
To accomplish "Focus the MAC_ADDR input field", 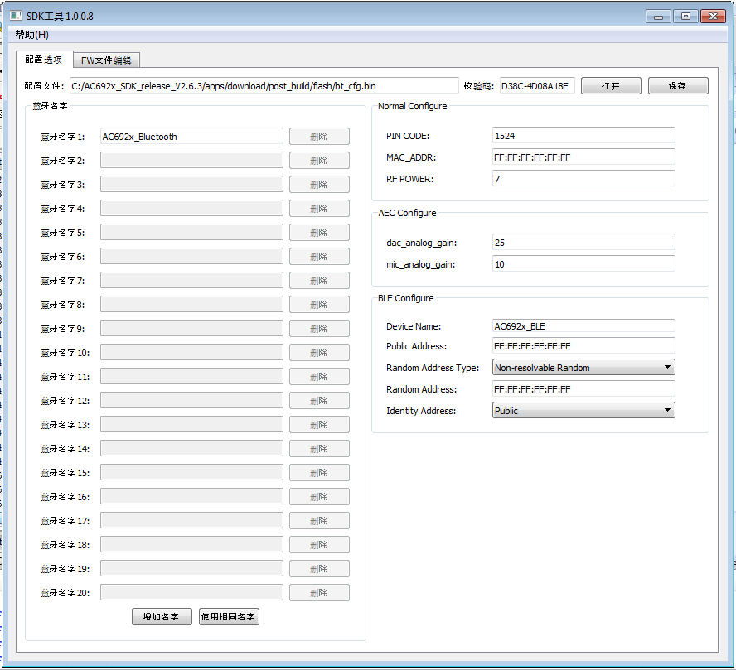I will tap(583, 157).
